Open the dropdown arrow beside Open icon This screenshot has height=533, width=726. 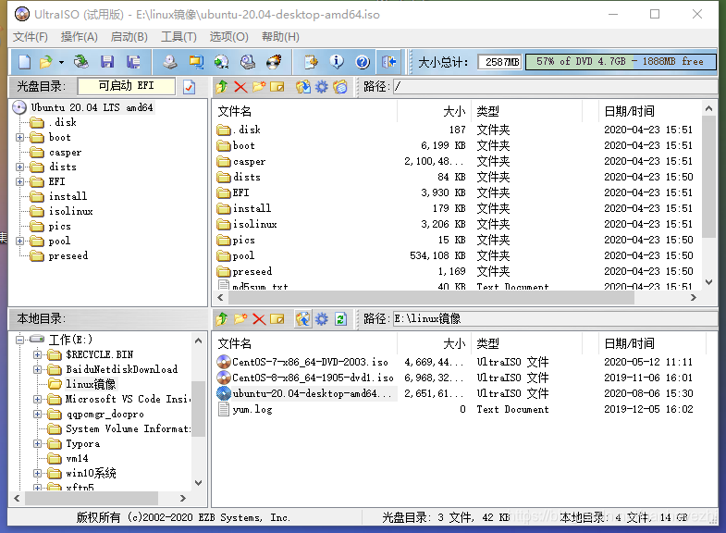(61, 62)
